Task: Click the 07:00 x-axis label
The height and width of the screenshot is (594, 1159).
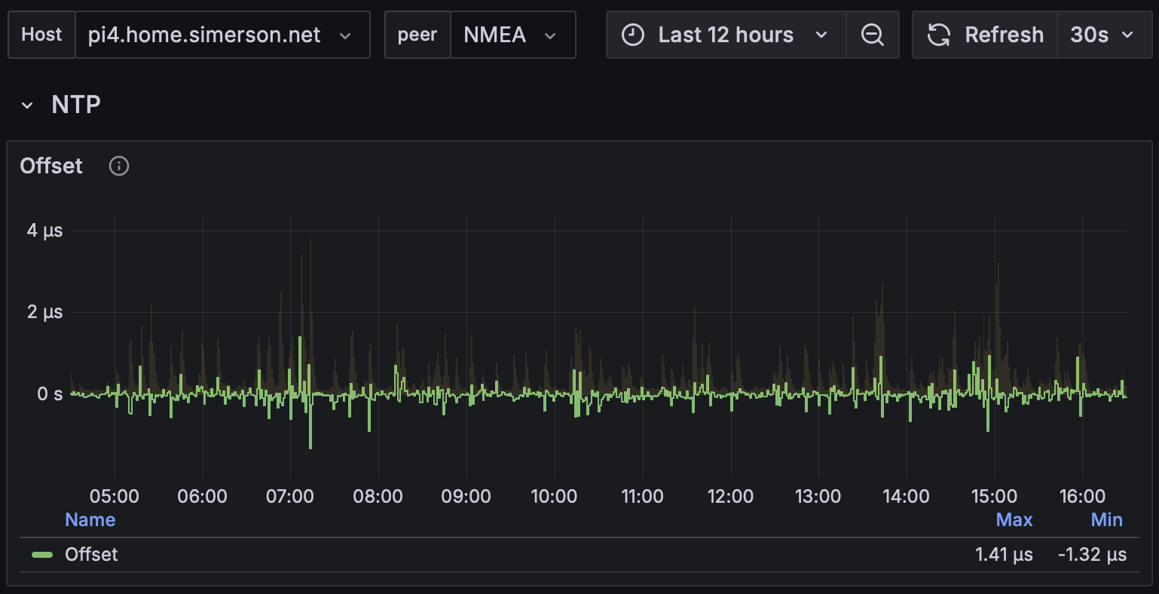Action: (290, 497)
